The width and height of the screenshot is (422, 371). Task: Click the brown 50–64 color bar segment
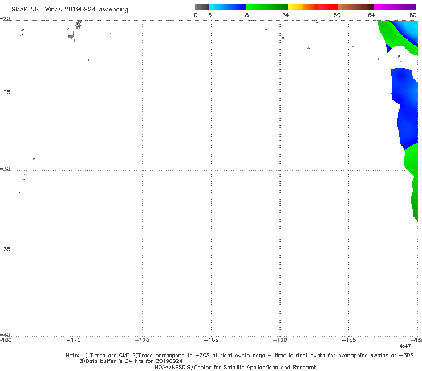click(355, 7)
